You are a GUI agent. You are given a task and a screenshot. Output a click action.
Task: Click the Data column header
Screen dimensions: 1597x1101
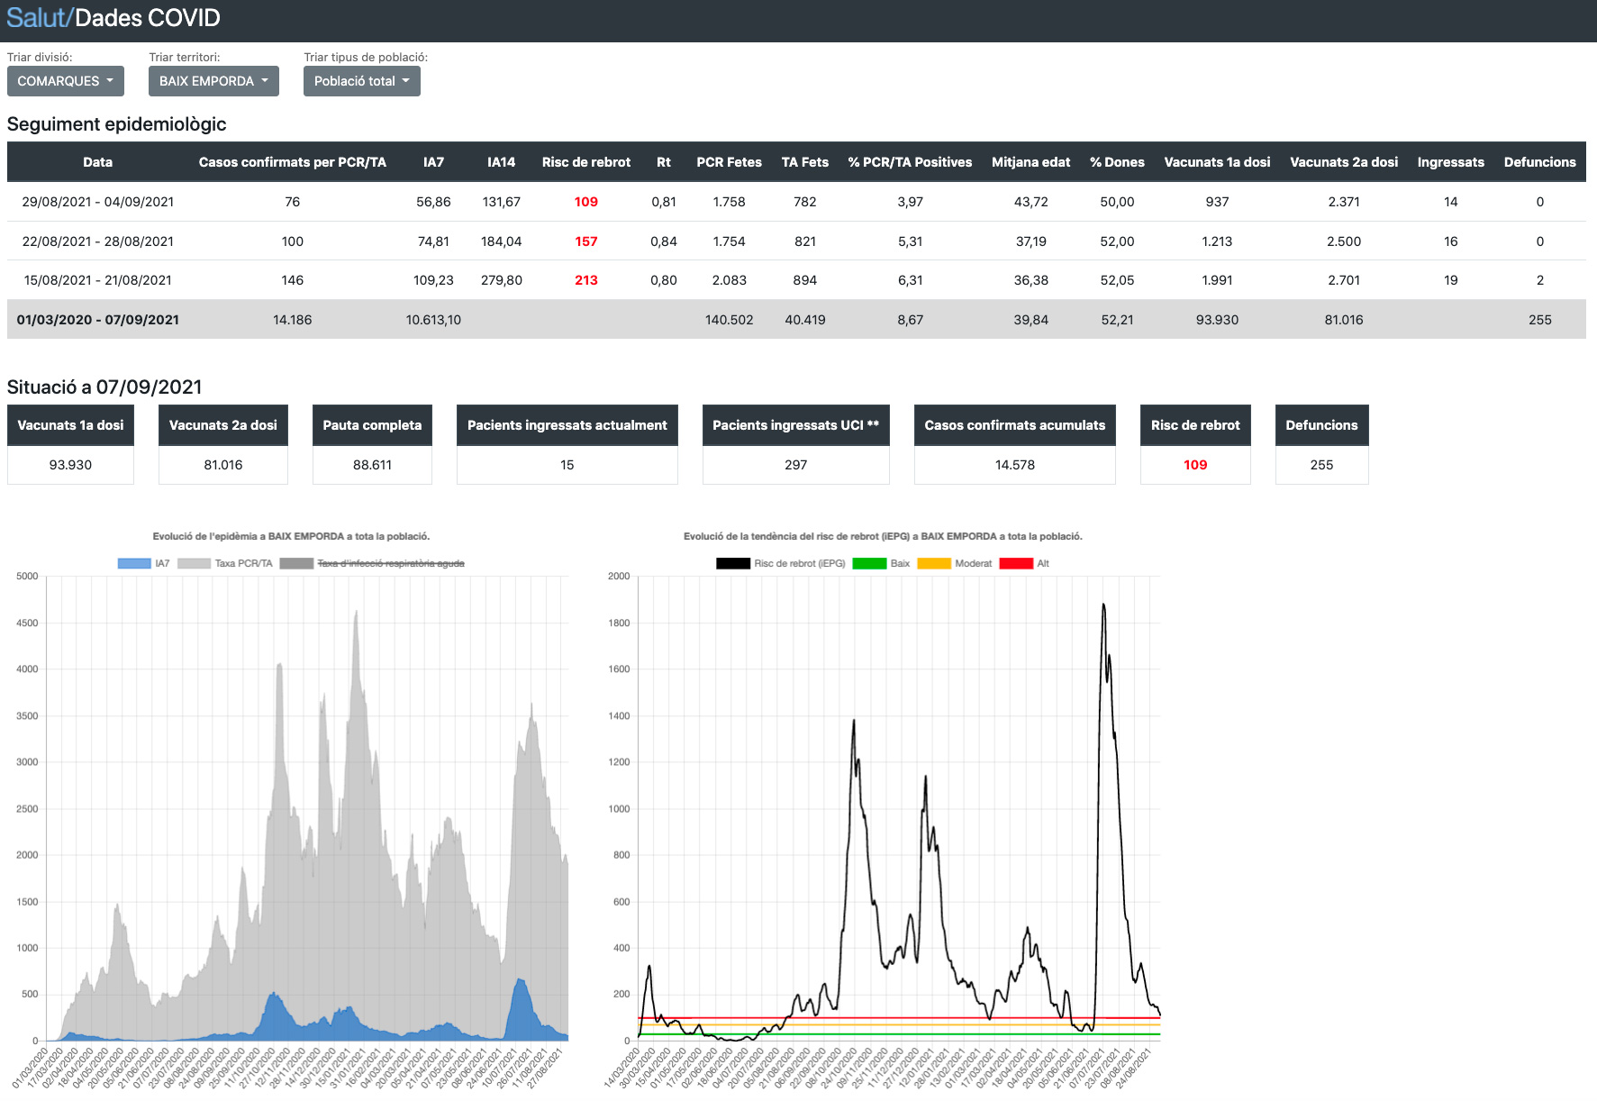tap(98, 162)
